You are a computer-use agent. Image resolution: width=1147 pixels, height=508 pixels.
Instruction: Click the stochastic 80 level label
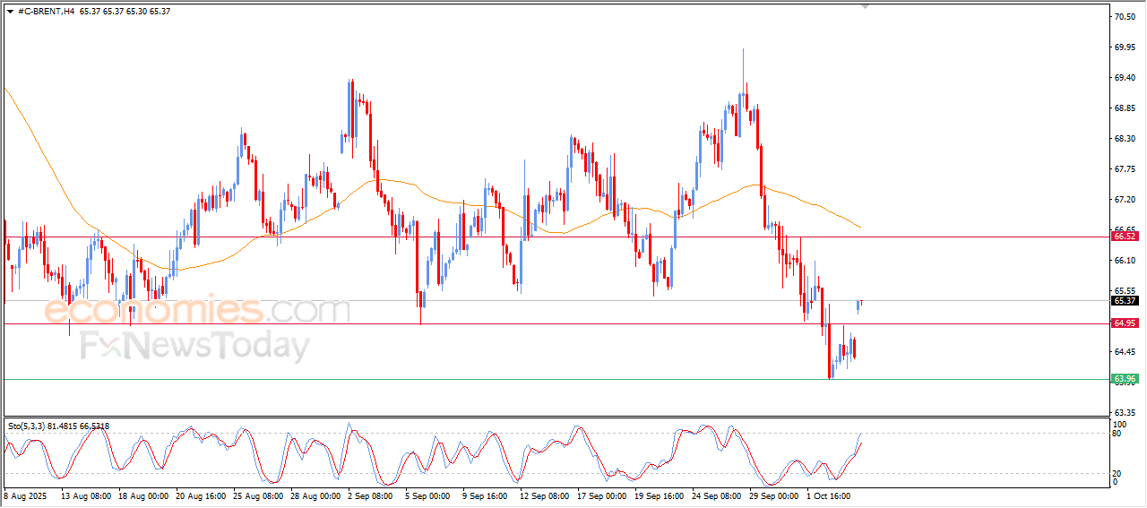pyautogui.click(x=1117, y=434)
